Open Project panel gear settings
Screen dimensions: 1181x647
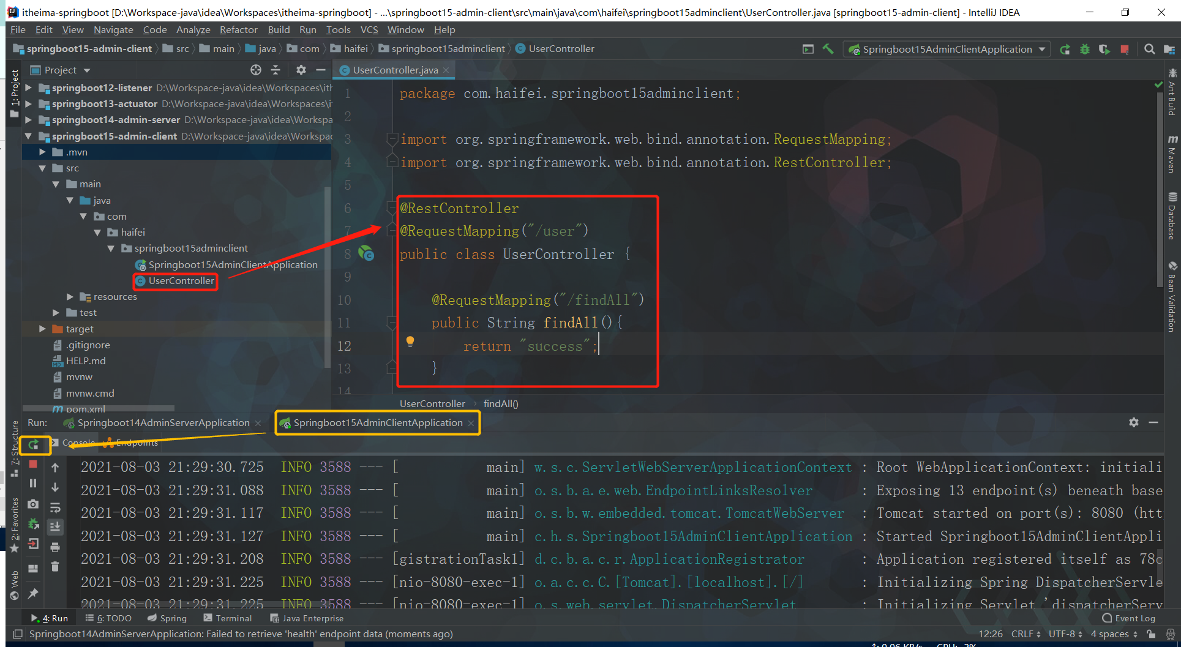(x=301, y=70)
